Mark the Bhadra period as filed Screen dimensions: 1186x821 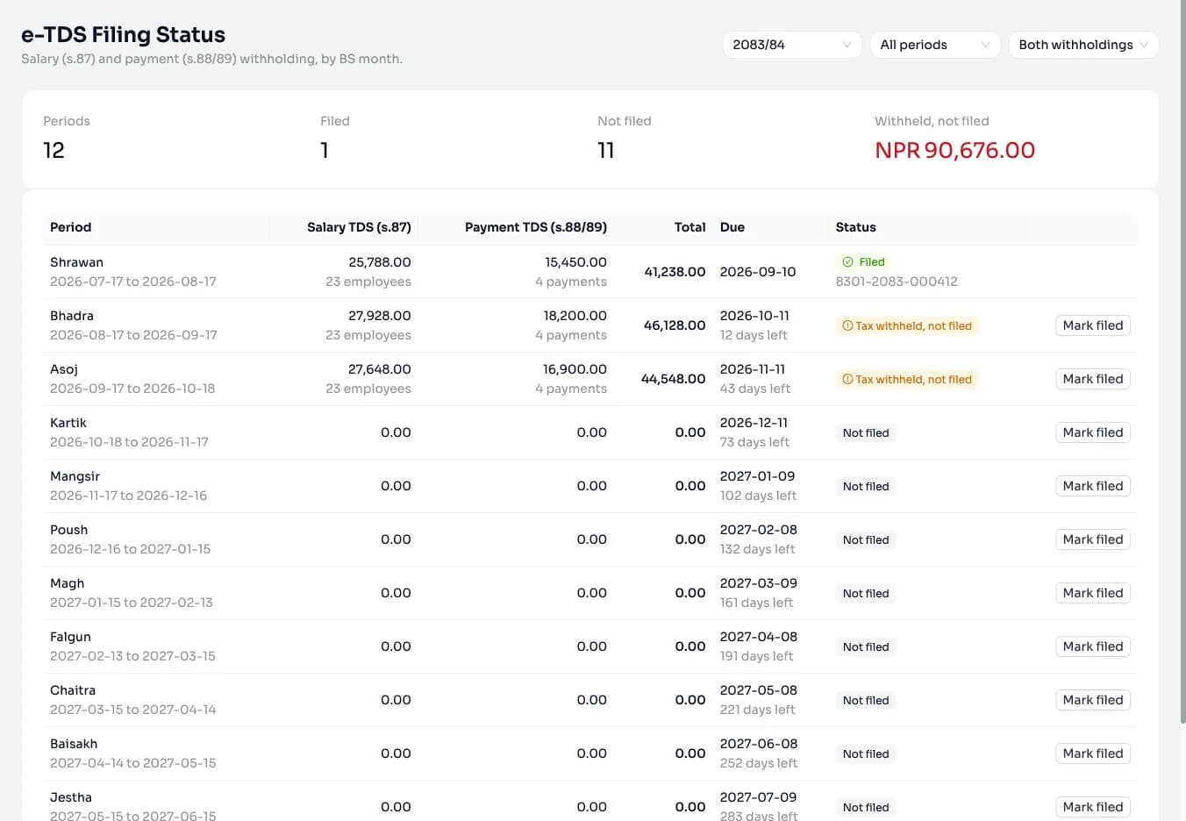click(x=1092, y=325)
